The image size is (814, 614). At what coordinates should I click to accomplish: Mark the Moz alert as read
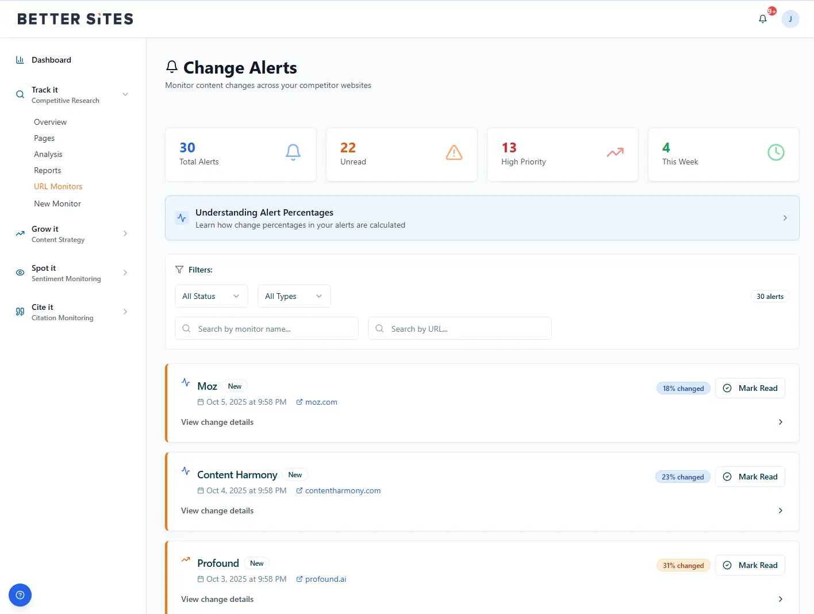coord(750,388)
